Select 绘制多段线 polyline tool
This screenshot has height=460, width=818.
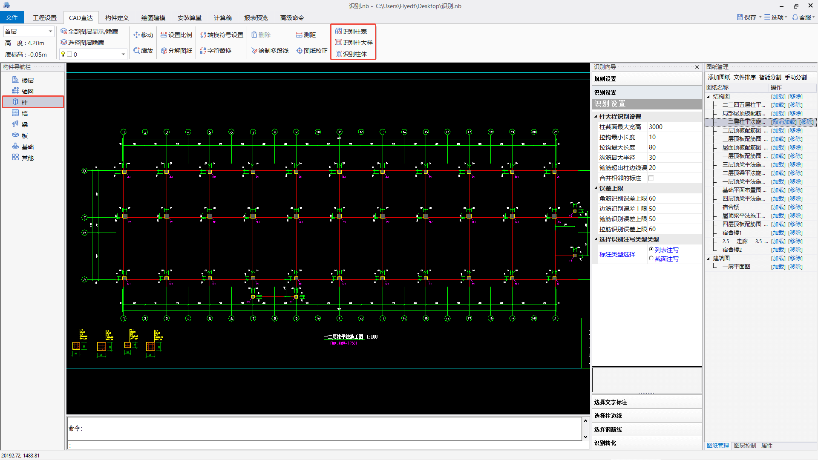click(x=270, y=51)
